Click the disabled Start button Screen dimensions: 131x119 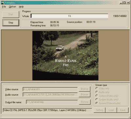[x=11, y=14]
